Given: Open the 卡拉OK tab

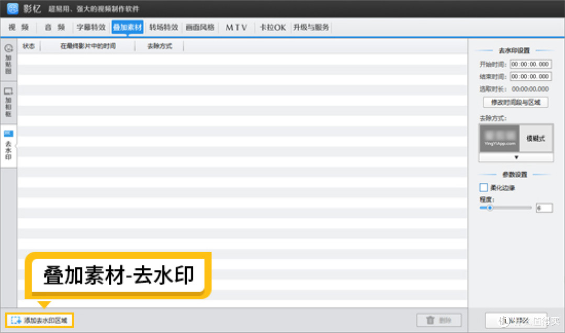Looking at the screenshot, I should [x=273, y=27].
